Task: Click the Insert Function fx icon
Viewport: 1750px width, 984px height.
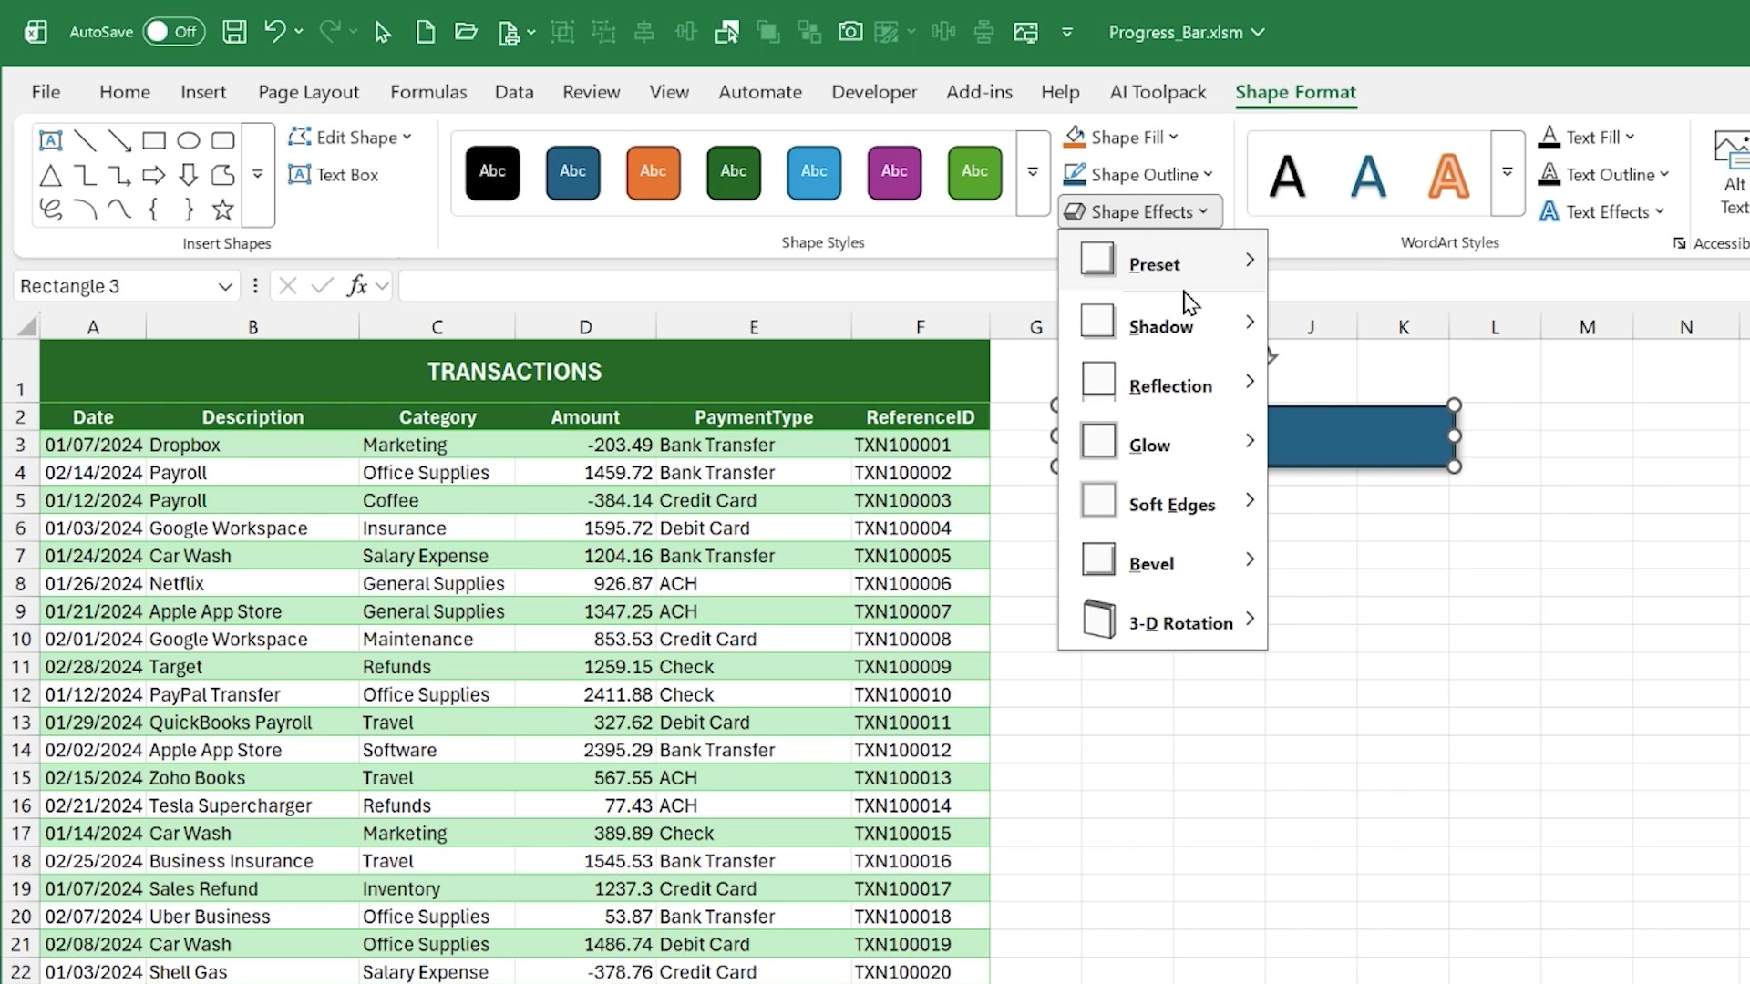Action: (x=356, y=286)
